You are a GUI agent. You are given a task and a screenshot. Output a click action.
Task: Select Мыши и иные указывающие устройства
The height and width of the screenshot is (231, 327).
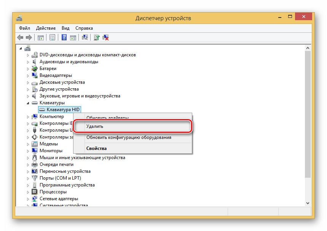click(x=82, y=158)
